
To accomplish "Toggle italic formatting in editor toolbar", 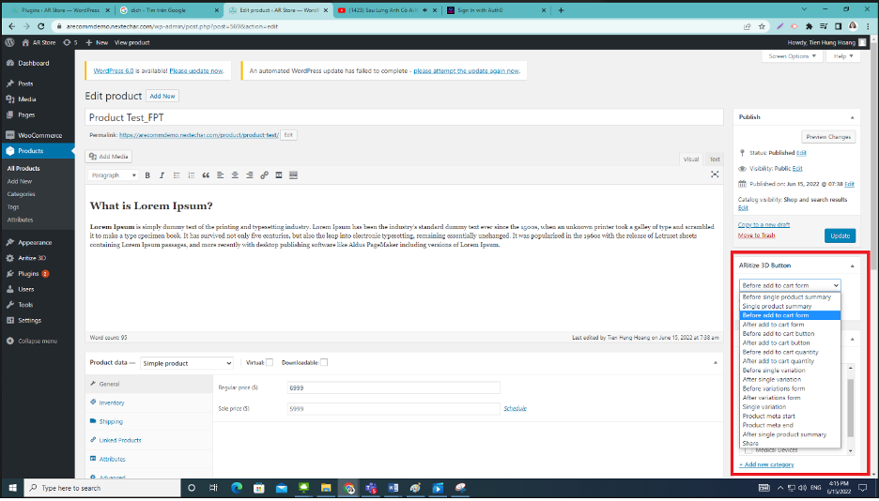I will click(x=162, y=175).
